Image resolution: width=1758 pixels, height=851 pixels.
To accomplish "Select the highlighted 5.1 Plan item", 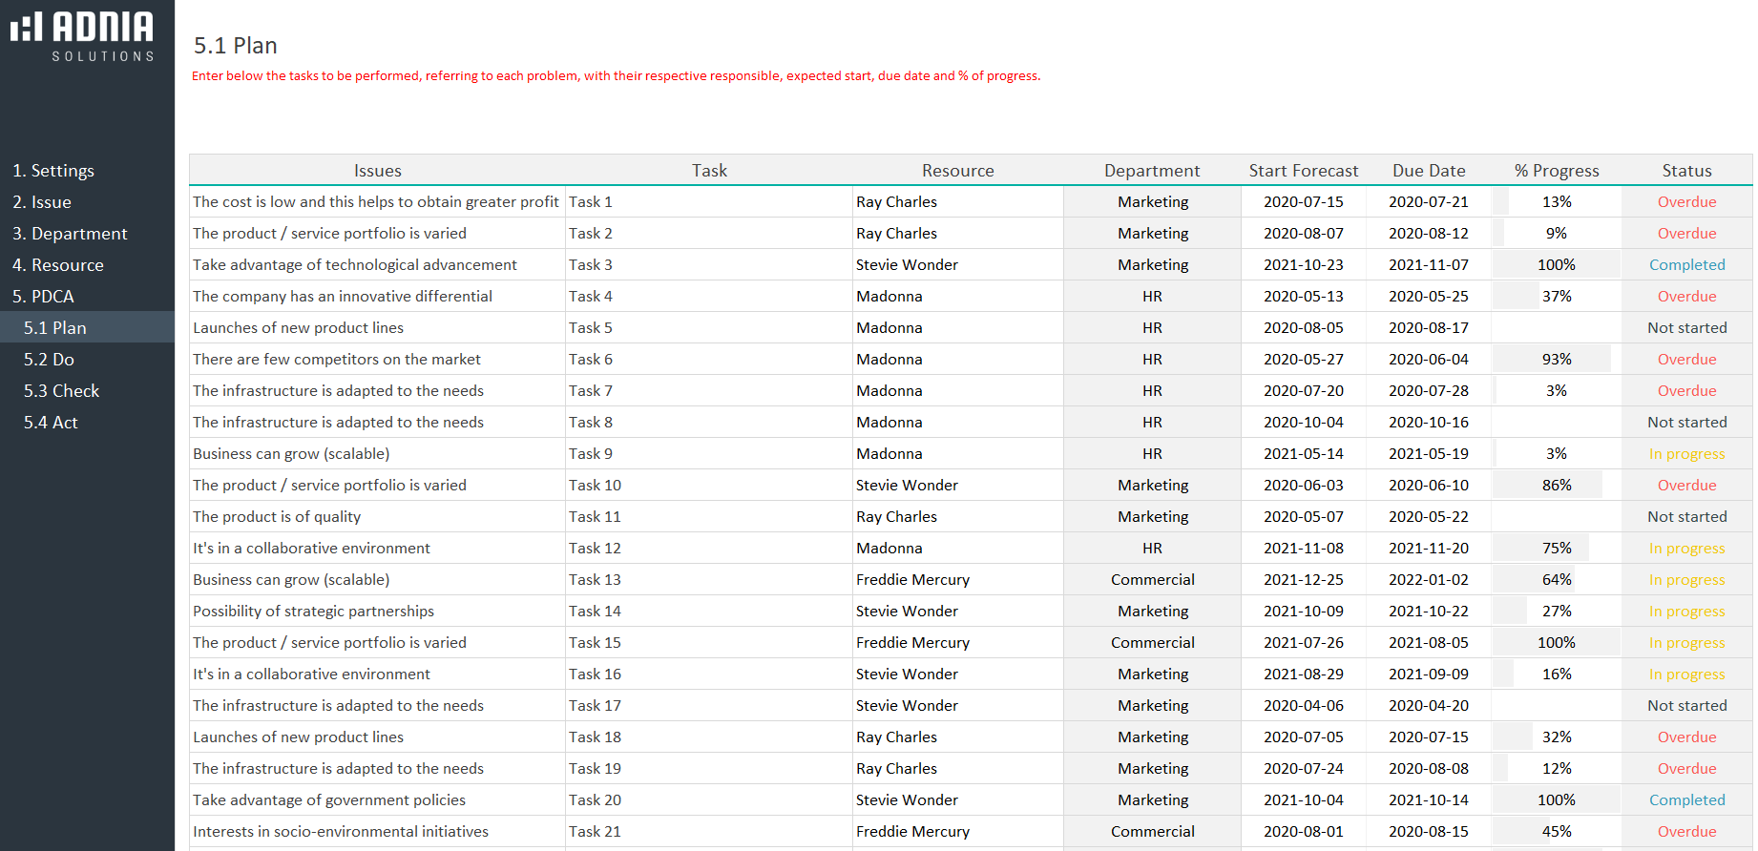I will pyautogui.click(x=55, y=328).
